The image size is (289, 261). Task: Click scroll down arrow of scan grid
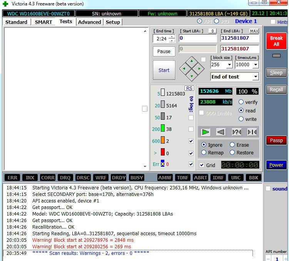coord(145,166)
